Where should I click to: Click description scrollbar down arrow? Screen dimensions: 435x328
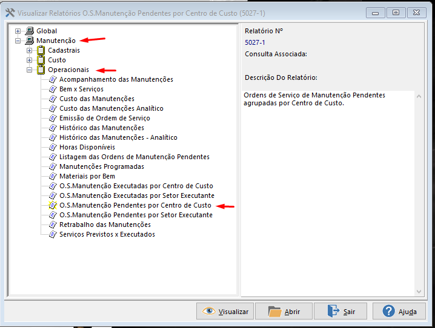[419, 292]
